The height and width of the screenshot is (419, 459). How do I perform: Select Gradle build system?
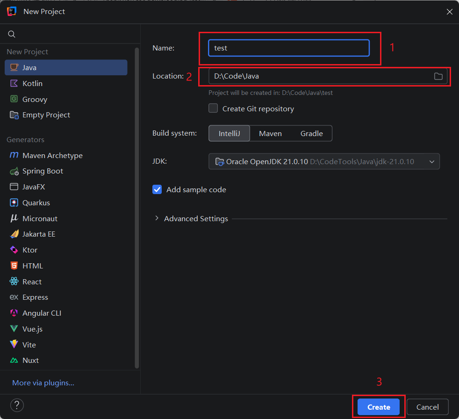point(311,134)
